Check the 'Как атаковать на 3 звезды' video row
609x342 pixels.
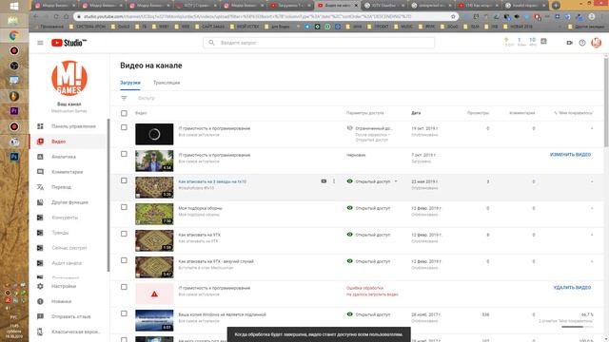point(124,180)
